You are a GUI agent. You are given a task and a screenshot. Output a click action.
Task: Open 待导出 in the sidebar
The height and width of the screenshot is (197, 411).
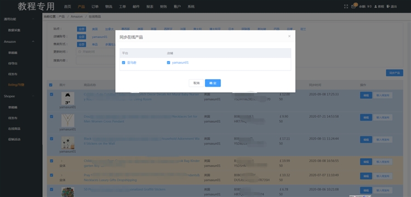tap(13, 63)
